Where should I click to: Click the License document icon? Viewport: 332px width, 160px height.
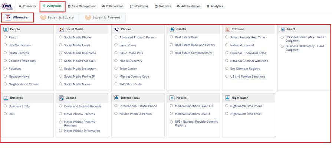coord(62,98)
